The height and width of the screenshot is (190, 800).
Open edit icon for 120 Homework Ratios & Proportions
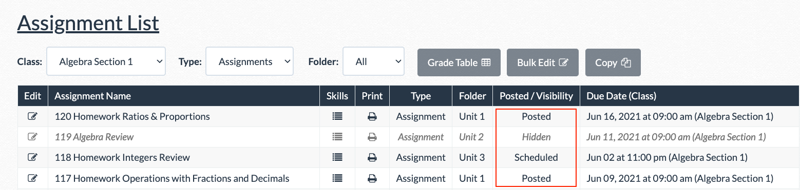(32, 116)
